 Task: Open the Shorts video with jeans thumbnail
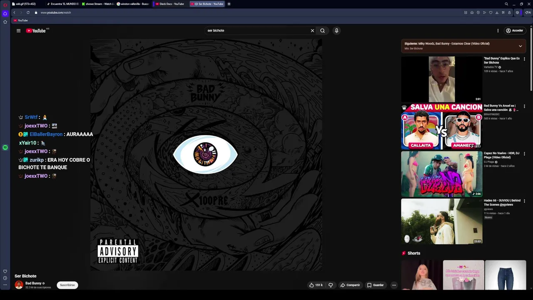click(x=506, y=275)
